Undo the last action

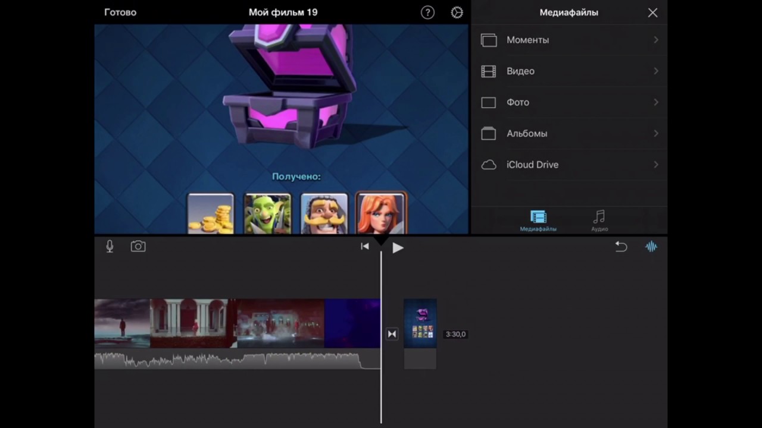click(x=621, y=247)
